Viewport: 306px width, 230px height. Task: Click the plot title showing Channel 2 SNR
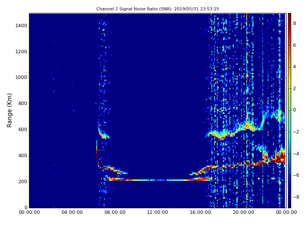coord(158,9)
